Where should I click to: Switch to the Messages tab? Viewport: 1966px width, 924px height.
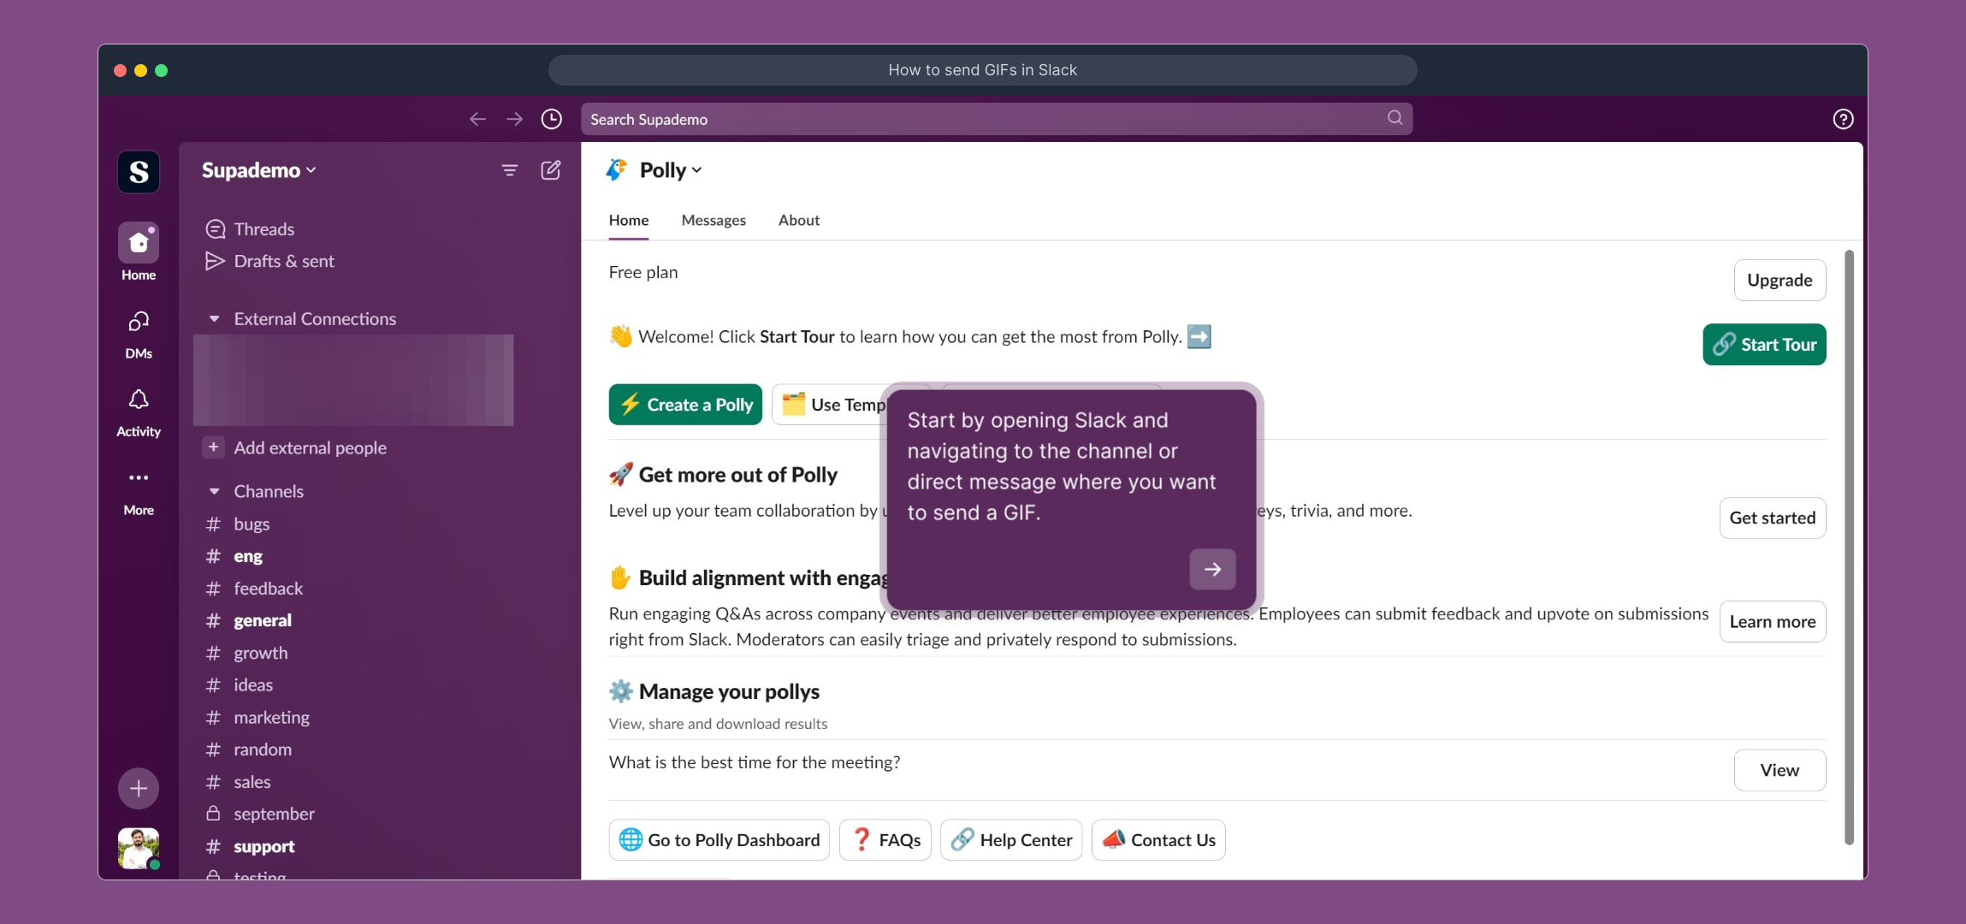tap(714, 220)
